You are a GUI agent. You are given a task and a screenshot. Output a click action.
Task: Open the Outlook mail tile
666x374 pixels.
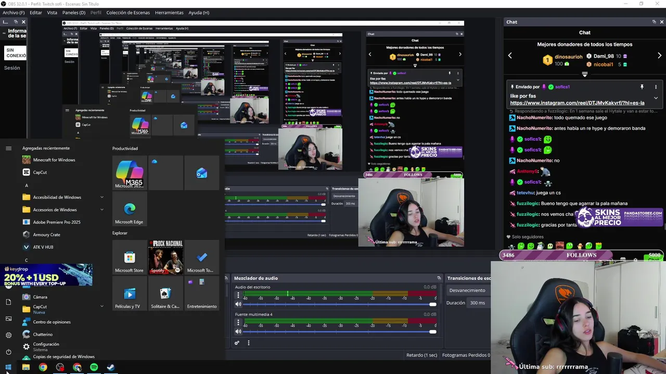pyautogui.click(x=201, y=172)
